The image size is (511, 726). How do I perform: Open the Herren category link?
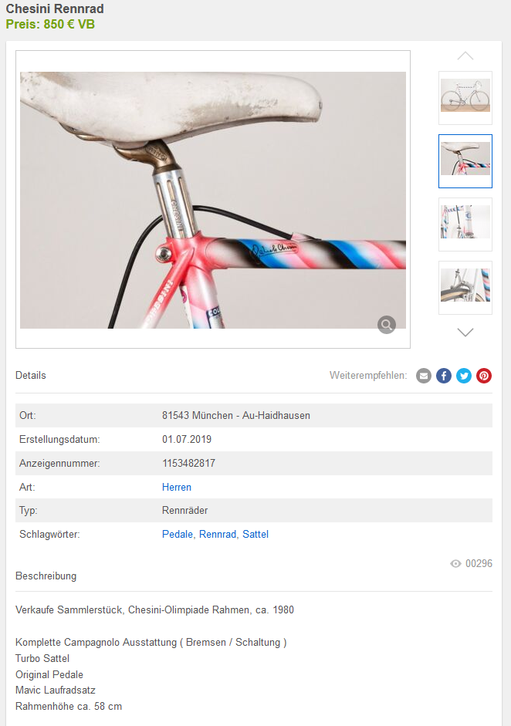tap(177, 487)
